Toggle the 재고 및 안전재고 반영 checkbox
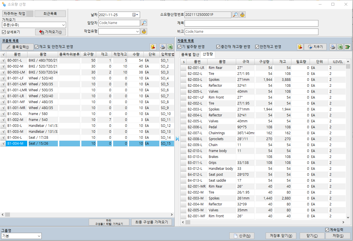Image resolution: width=353 pixels, height=241 pixels. coord(36,47)
